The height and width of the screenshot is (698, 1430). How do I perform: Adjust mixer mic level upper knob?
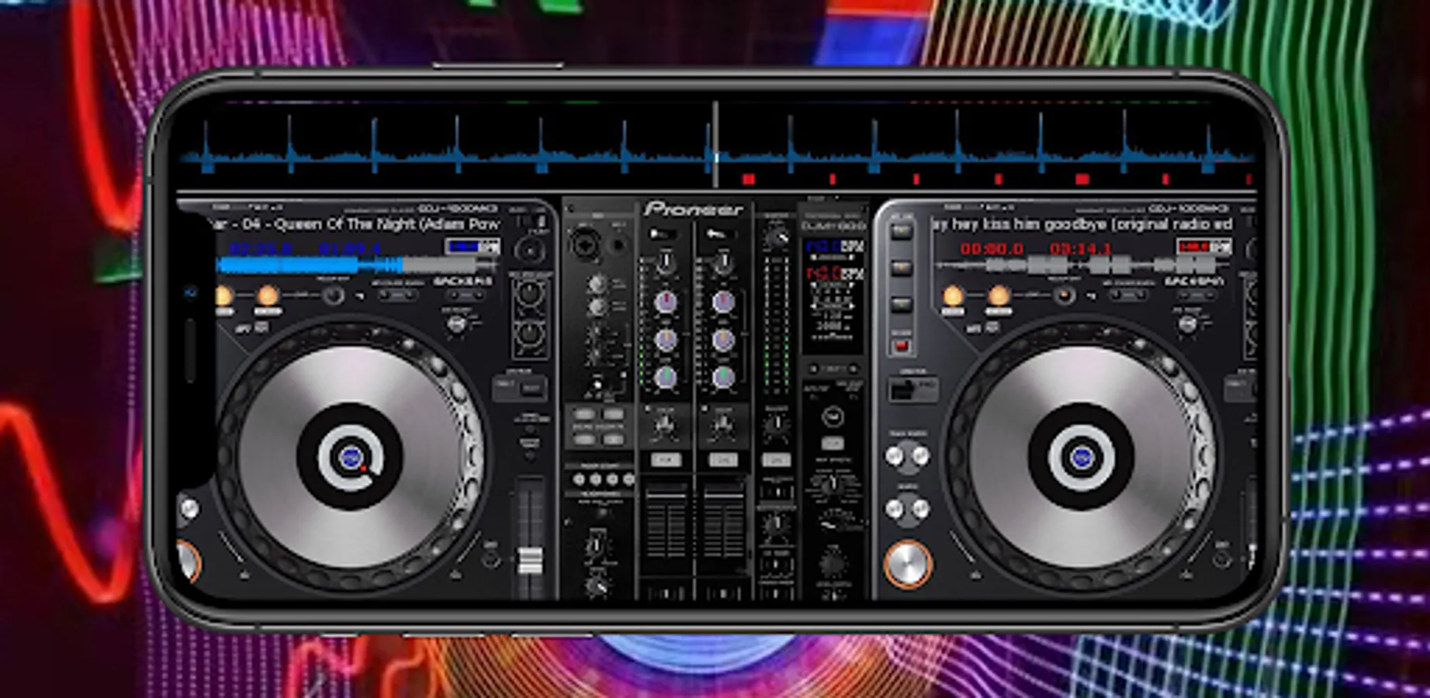point(597,284)
